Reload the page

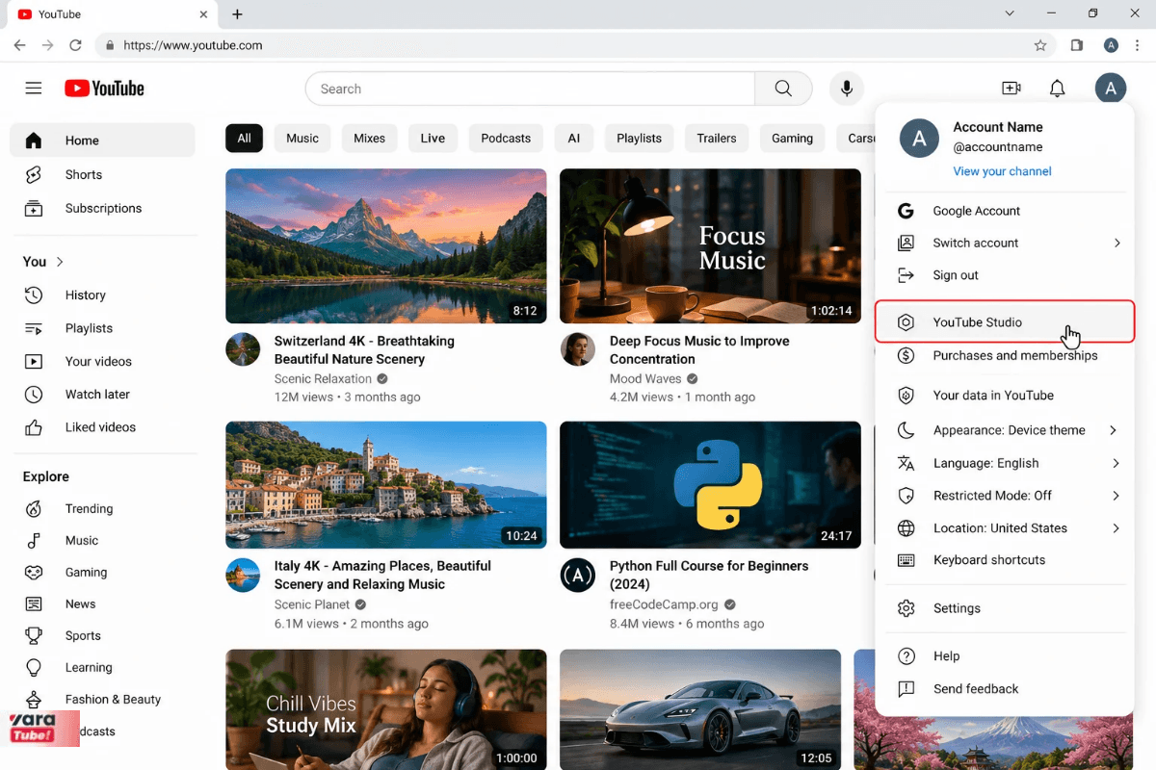pos(76,45)
